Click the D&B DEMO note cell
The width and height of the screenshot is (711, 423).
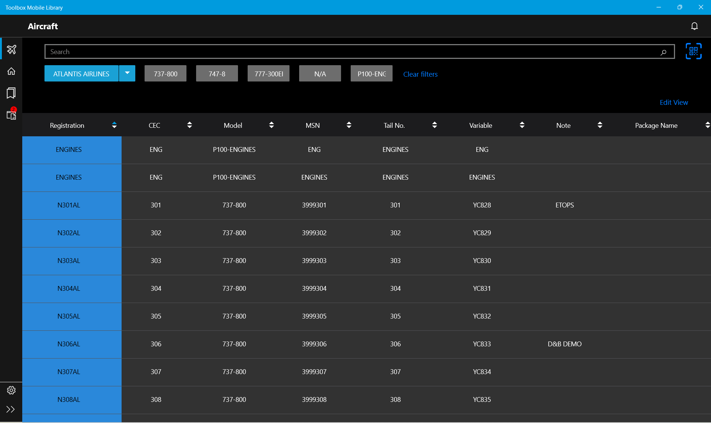tap(565, 344)
